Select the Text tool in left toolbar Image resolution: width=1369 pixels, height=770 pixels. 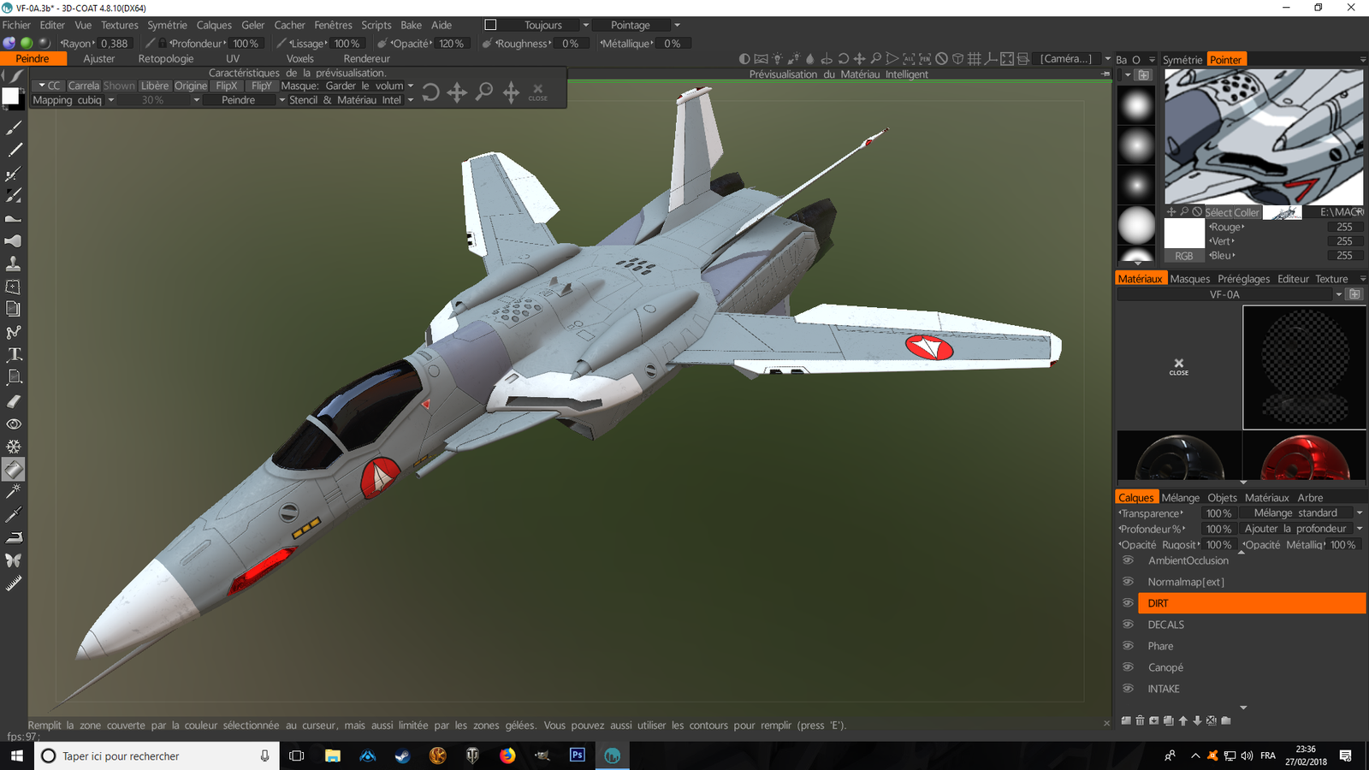[x=14, y=354]
